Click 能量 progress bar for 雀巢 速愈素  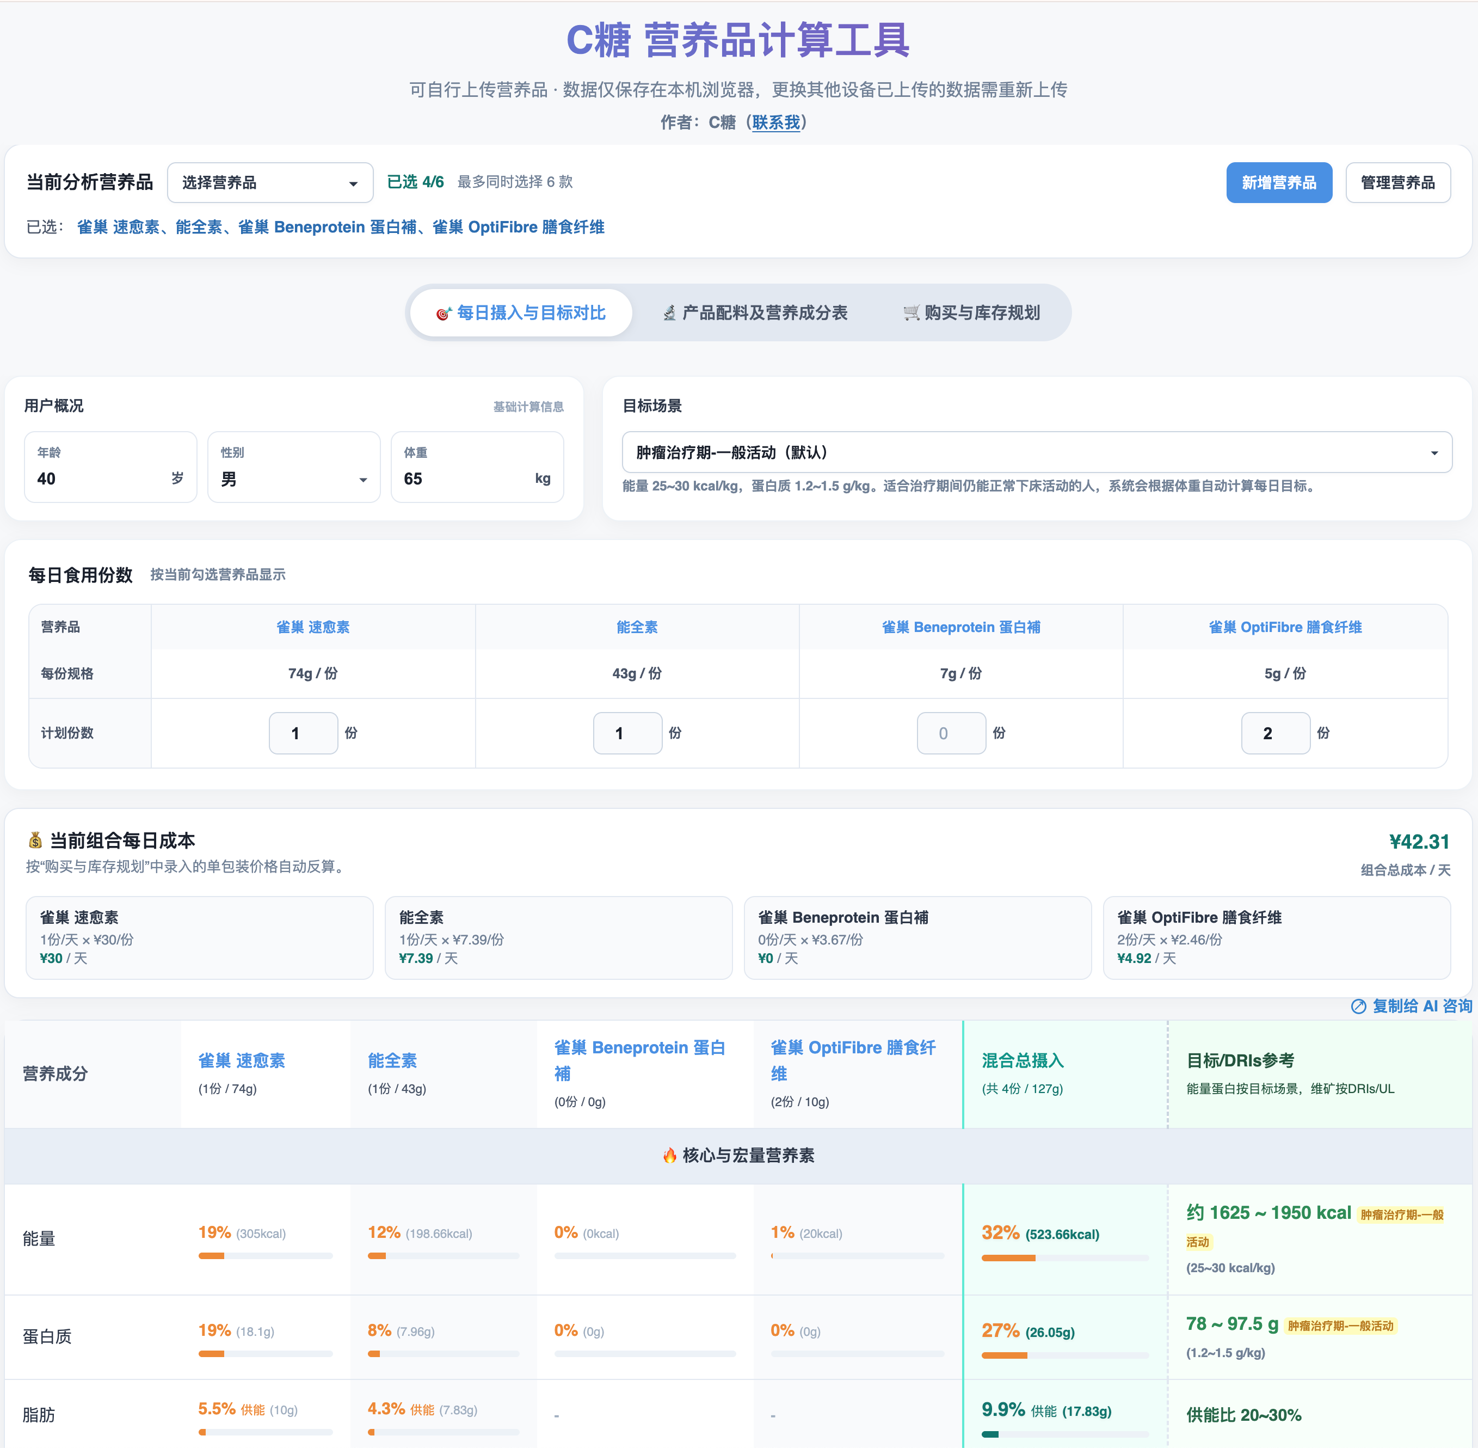266,1256
